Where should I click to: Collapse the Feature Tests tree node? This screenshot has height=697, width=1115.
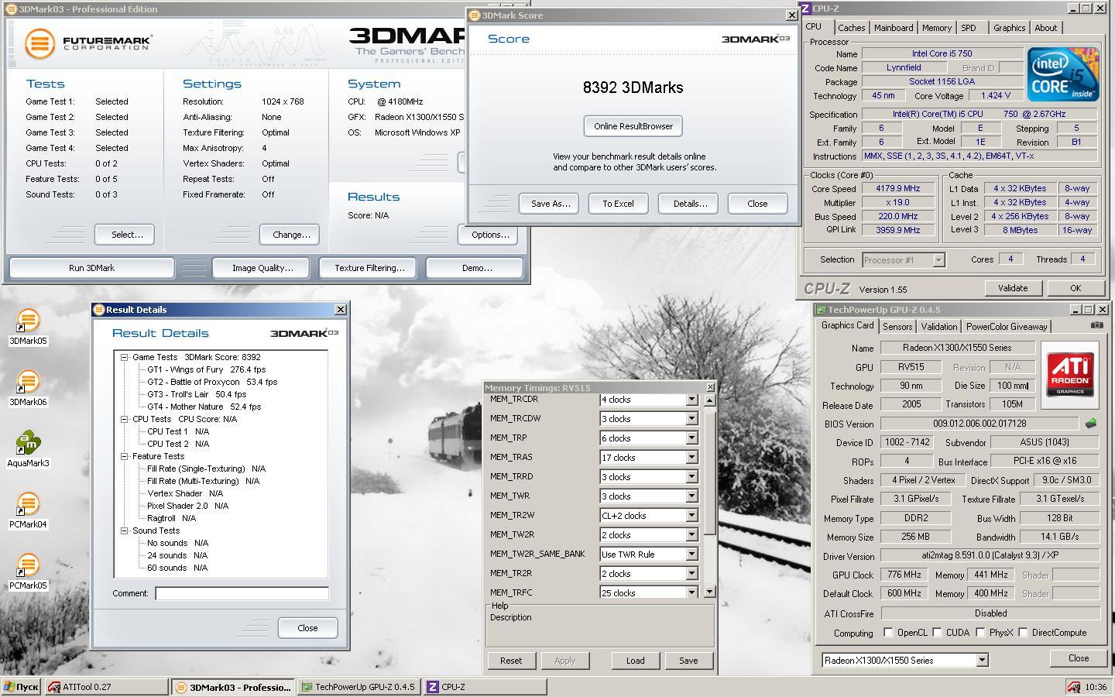pyautogui.click(x=124, y=456)
